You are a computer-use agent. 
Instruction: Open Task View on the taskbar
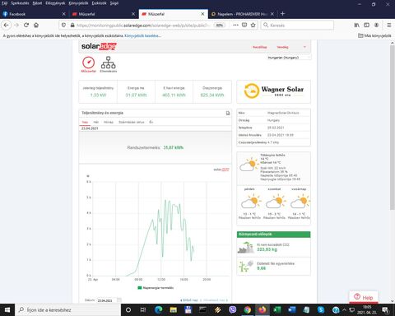tap(143, 310)
